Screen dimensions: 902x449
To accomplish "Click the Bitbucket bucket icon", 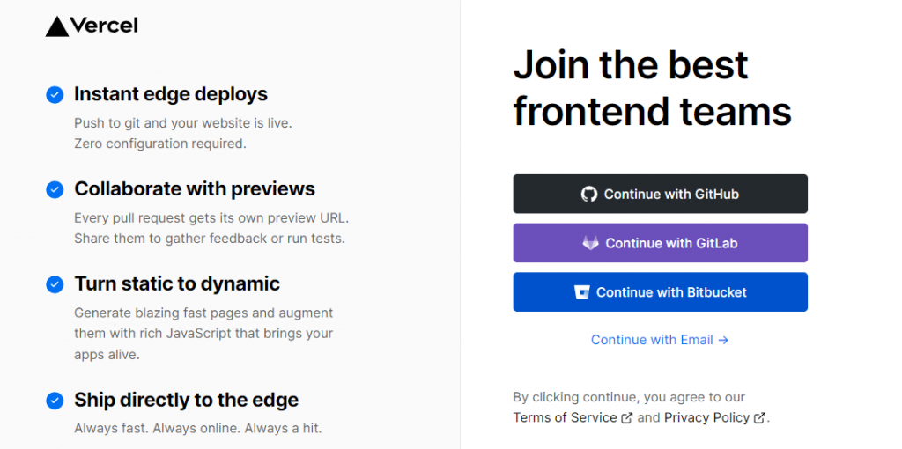I will pos(582,292).
